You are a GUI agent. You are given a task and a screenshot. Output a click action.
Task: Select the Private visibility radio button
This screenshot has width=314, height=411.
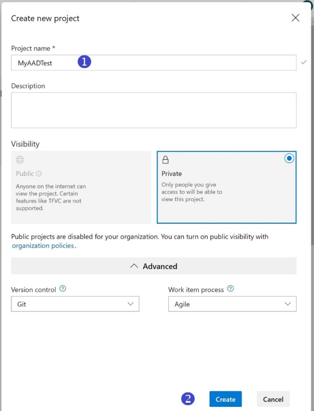[x=289, y=158]
